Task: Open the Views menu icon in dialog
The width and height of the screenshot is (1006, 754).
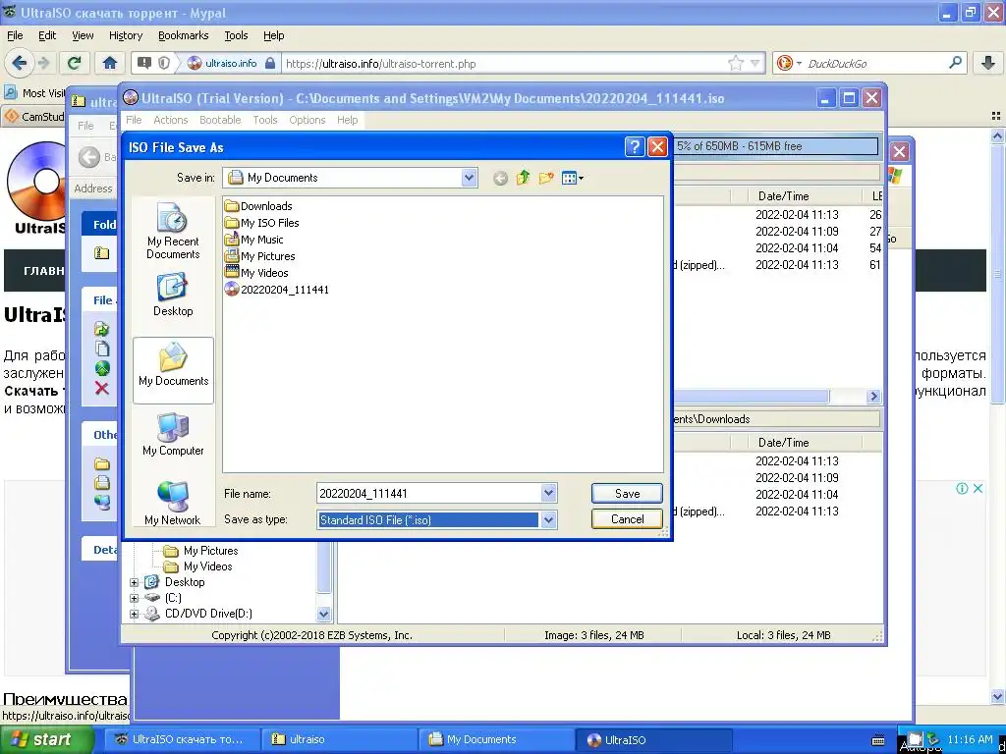Action: point(573,178)
